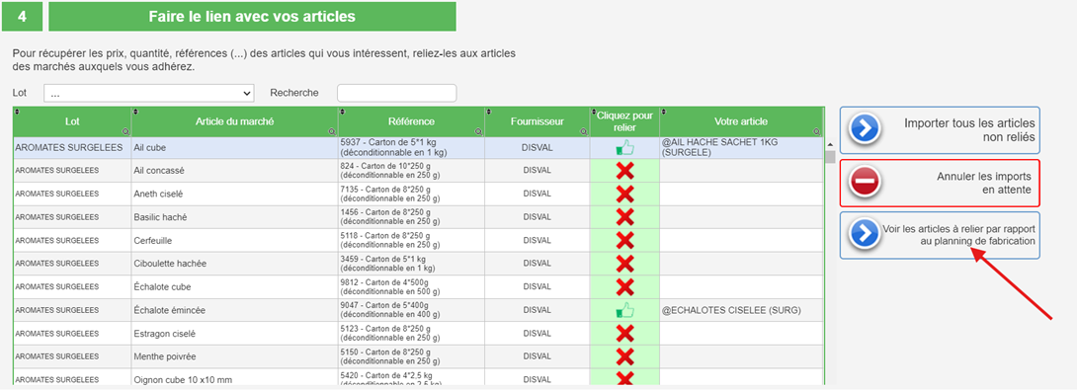Click the red cross for Aneth ciselé
1077x392 pixels.
tap(624, 195)
